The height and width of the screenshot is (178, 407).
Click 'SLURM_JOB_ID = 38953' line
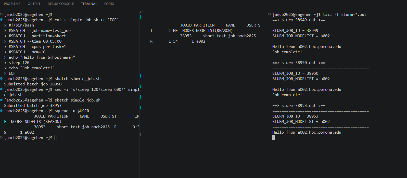tap(295, 116)
